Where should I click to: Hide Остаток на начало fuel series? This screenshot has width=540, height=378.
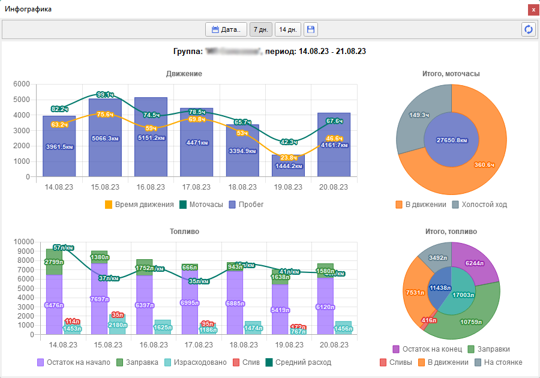pos(73,362)
